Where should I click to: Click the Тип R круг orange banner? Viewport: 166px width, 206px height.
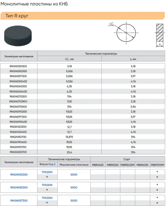tap(82, 16)
